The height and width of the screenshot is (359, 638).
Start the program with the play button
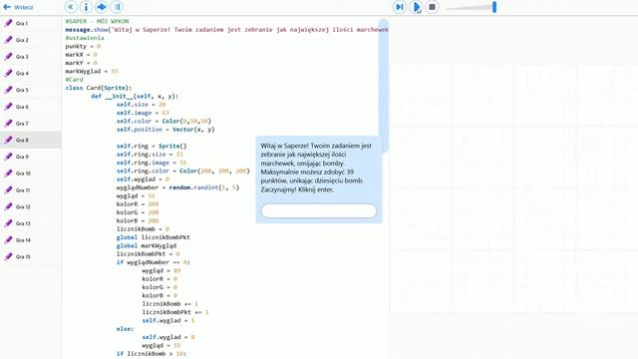pyautogui.click(x=416, y=7)
